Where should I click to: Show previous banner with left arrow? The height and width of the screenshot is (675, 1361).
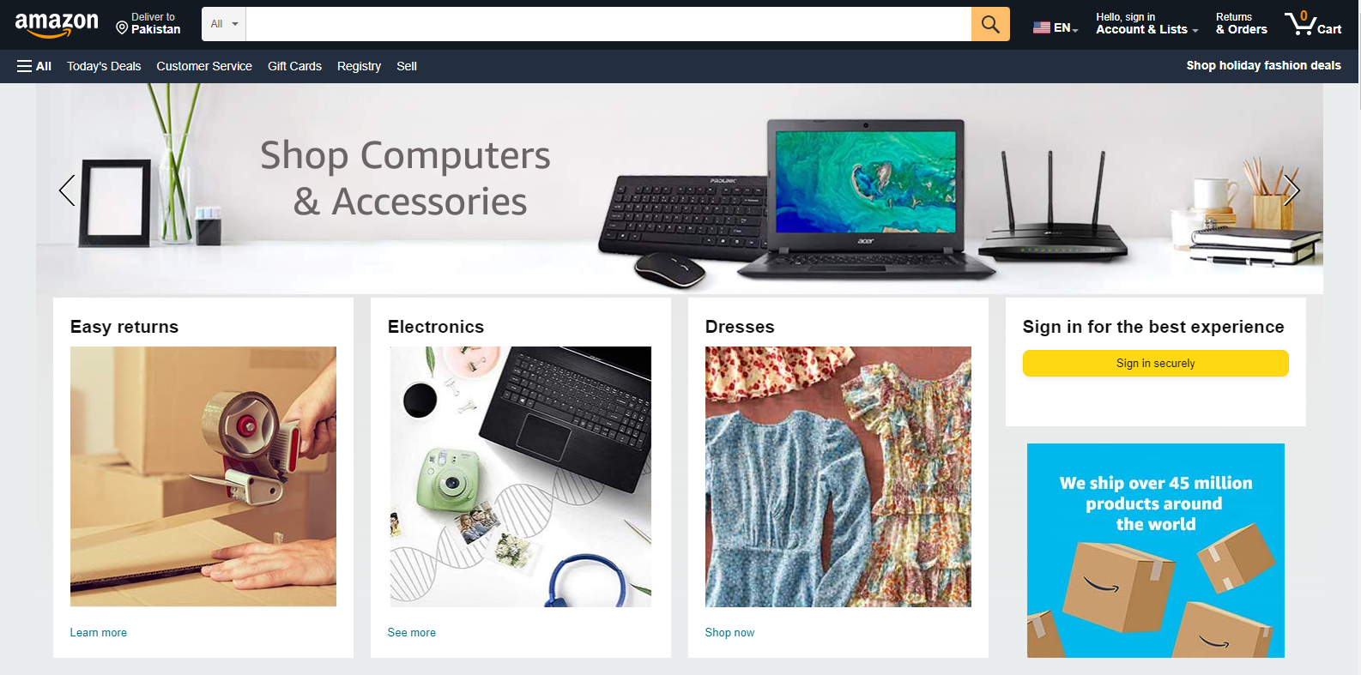click(x=67, y=190)
